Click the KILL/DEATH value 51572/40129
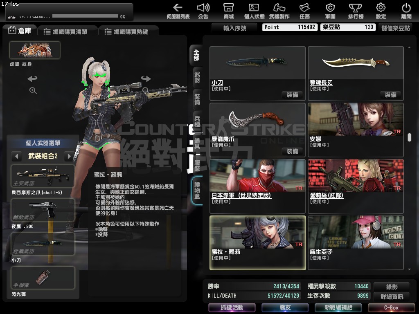This screenshot has width=419, height=314. [283, 296]
